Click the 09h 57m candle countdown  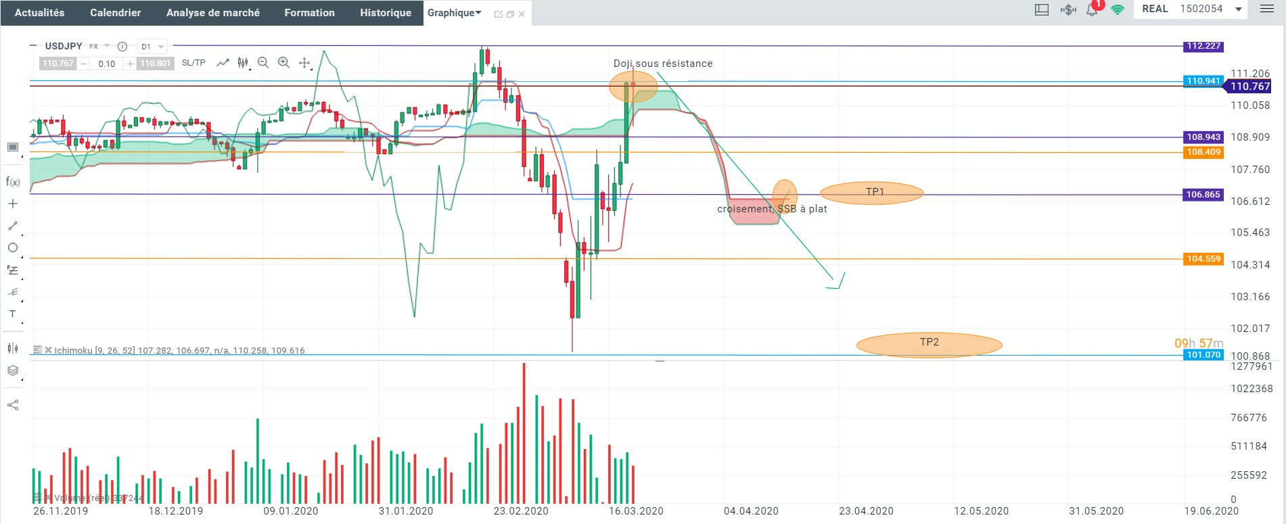[1199, 343]
